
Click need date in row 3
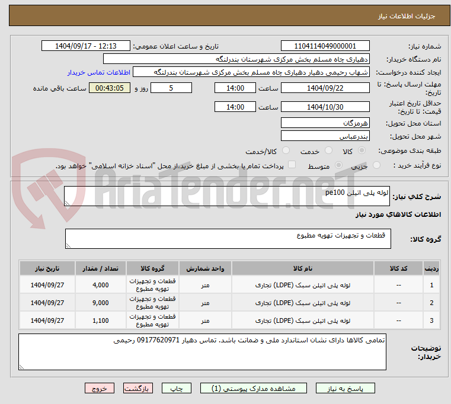pyautogui.click(x=47, y=320)
